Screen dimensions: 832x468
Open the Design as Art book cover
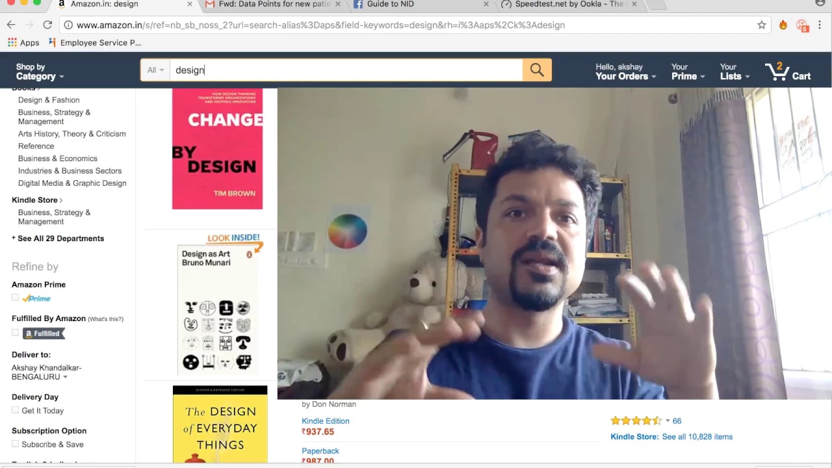[x=218, y=309]
